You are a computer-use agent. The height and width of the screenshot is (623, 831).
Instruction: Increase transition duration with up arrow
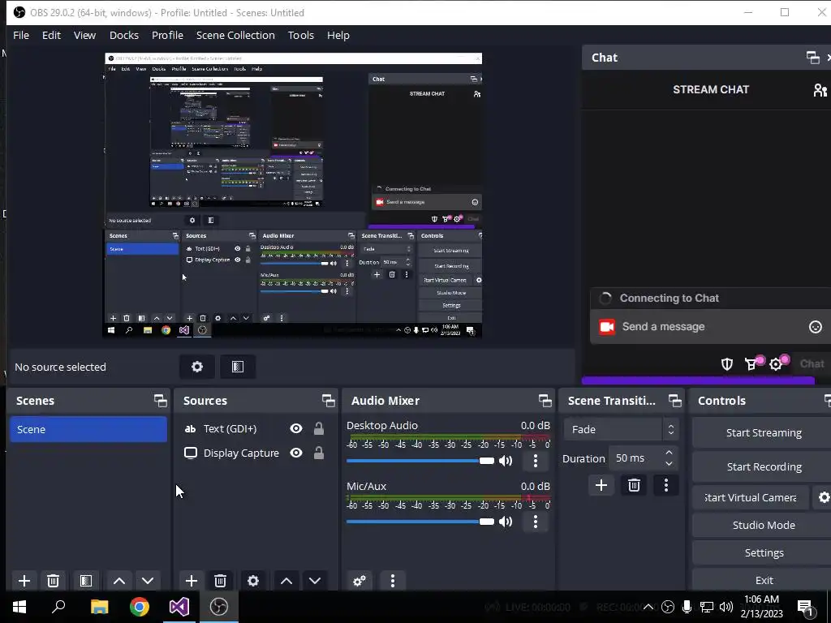pos(669,453)
